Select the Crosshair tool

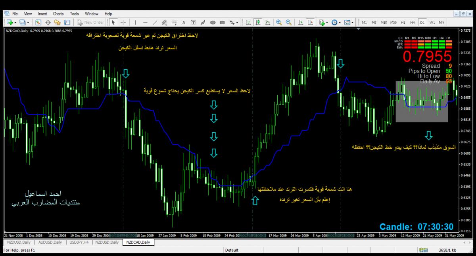coord(123,23)
